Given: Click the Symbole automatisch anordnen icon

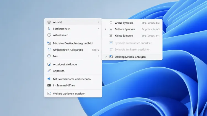Looking at the screenshot, I should click(x=111, y=43).
